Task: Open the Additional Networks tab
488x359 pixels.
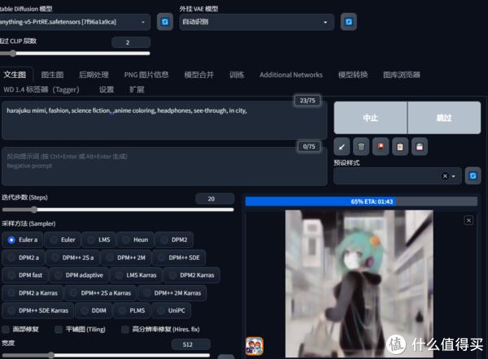Action: (291, 75)
